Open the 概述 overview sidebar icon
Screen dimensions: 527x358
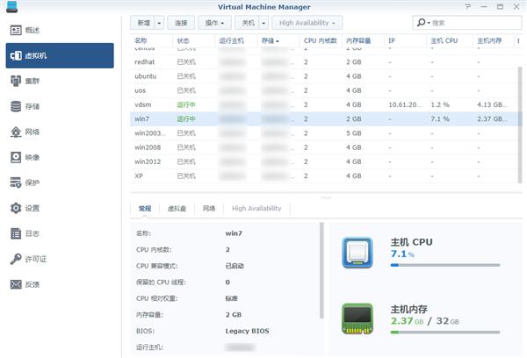tap(16, 30)
